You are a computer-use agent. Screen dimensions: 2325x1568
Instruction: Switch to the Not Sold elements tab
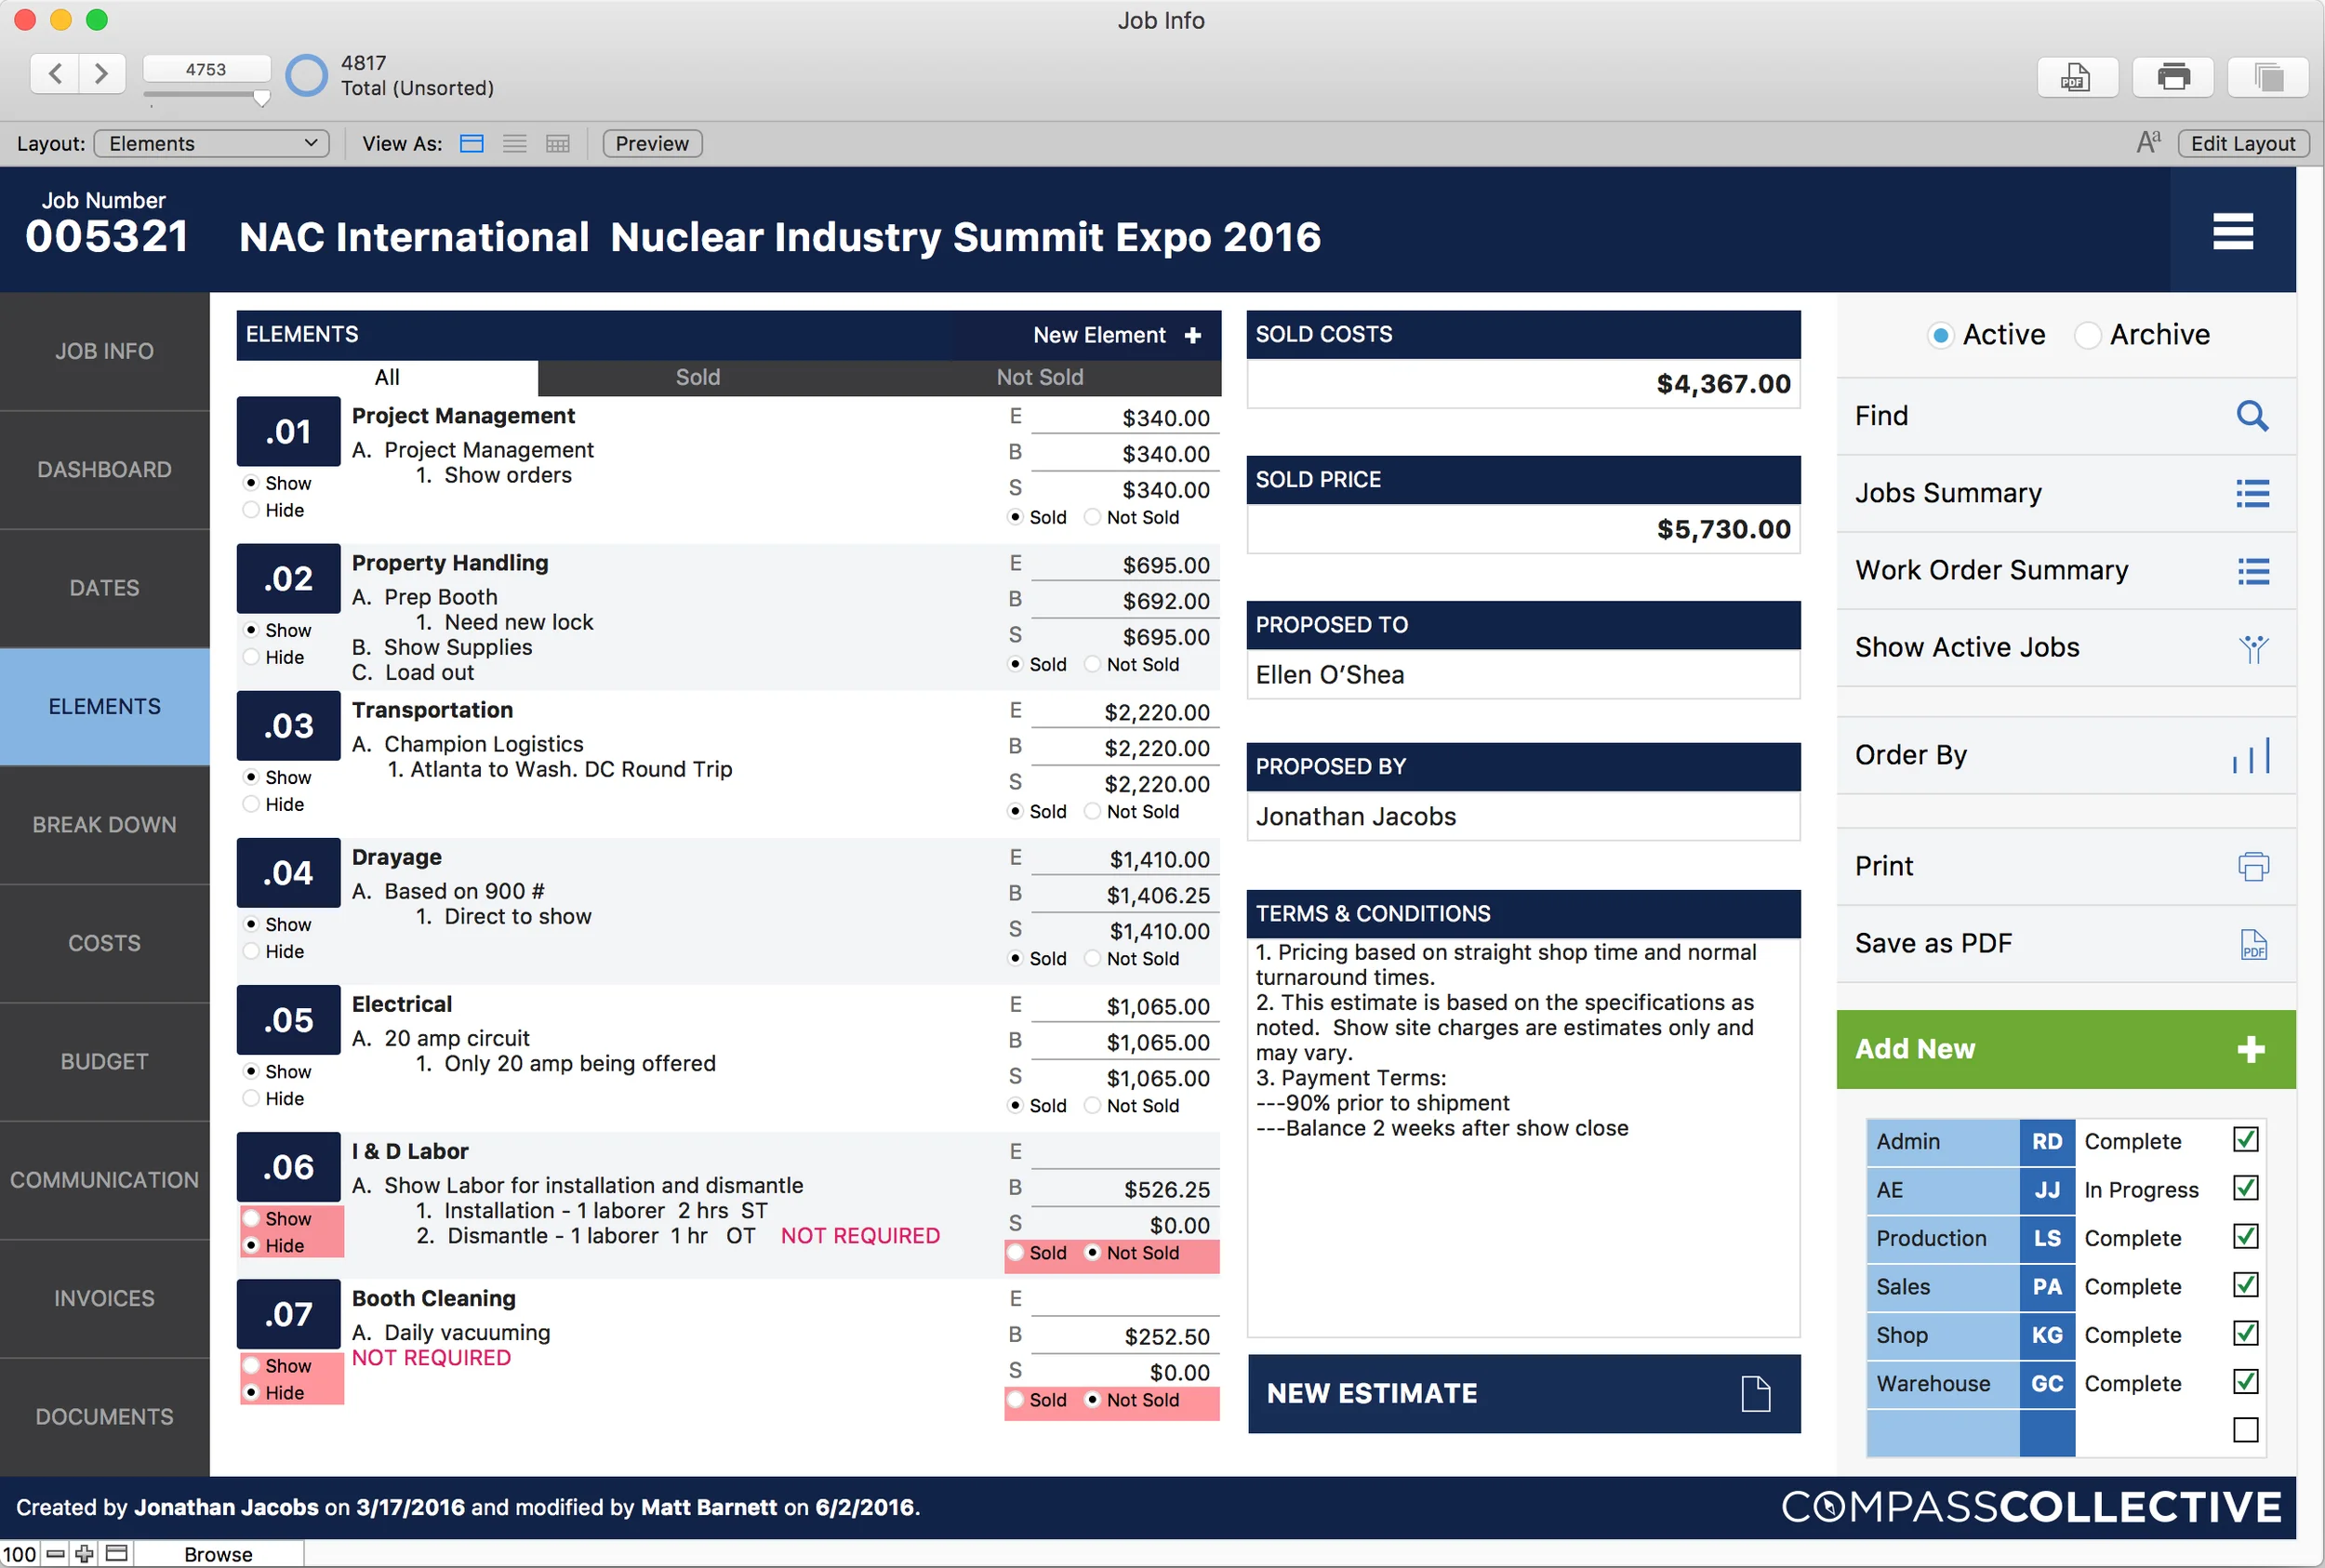click(1039, 378)
